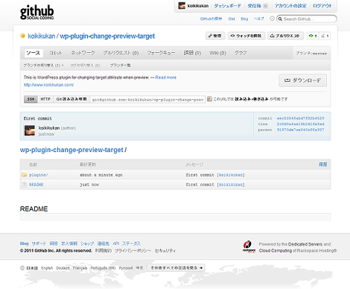
Task: Switch language to English in footer
Action: click(x=47, y=268)
